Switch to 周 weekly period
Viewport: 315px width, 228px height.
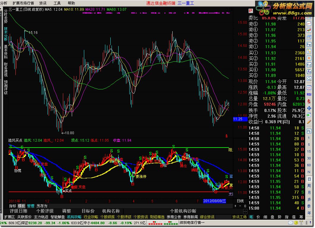309,186
